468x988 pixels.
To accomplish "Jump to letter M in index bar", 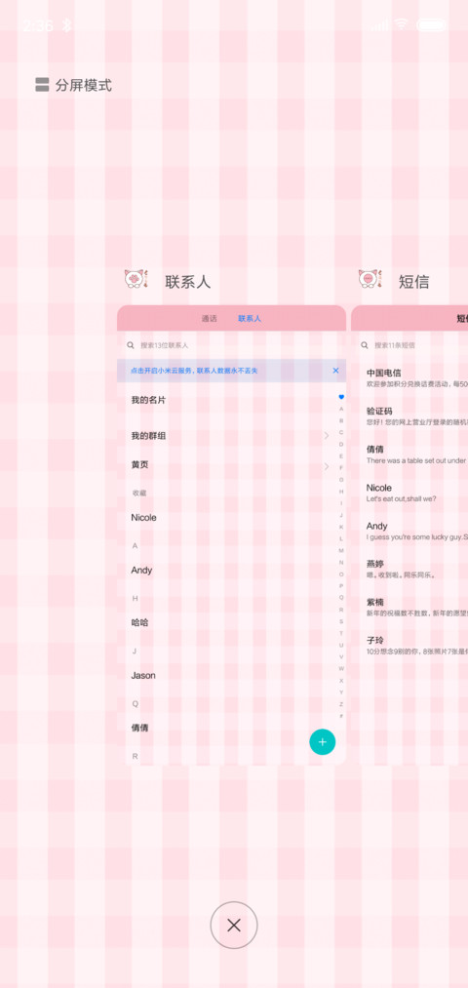I will [341, 550].
